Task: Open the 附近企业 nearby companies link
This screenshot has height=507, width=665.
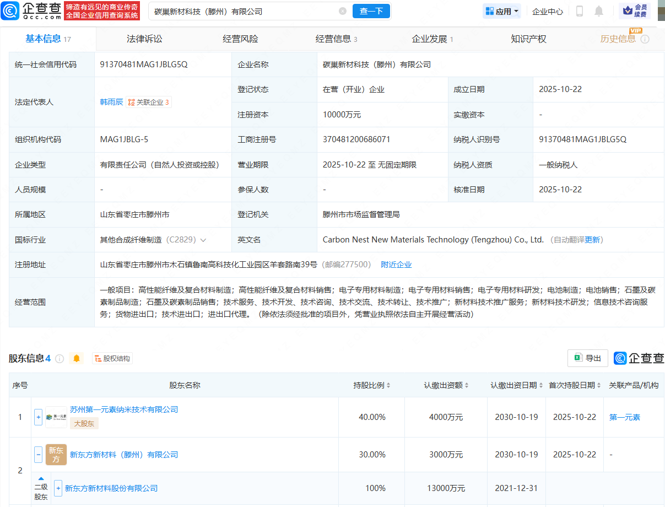Action: (396, 265)
